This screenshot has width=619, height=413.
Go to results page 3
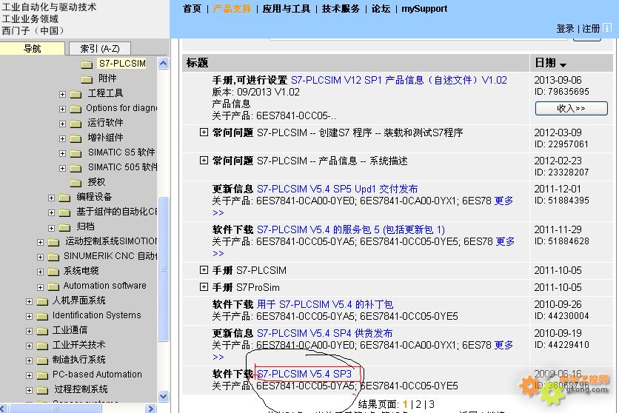tap(432, 404)
